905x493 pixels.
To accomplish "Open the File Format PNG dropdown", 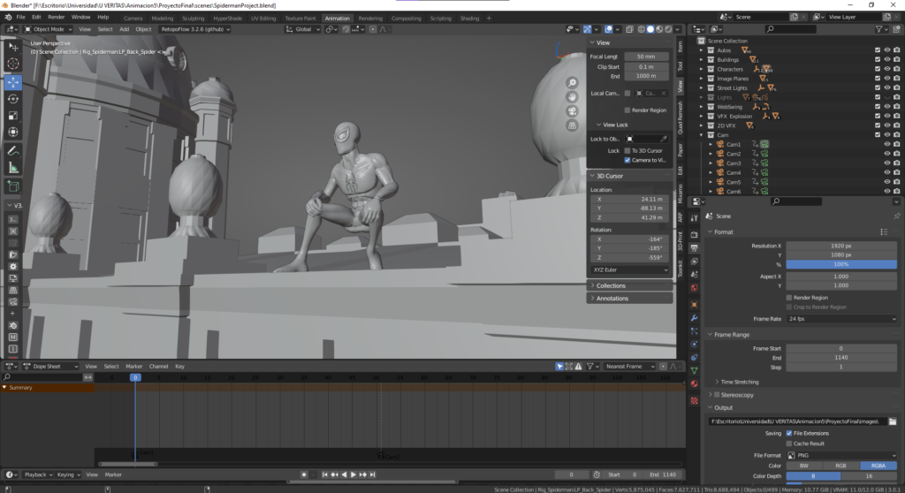I will coord(841,456).
